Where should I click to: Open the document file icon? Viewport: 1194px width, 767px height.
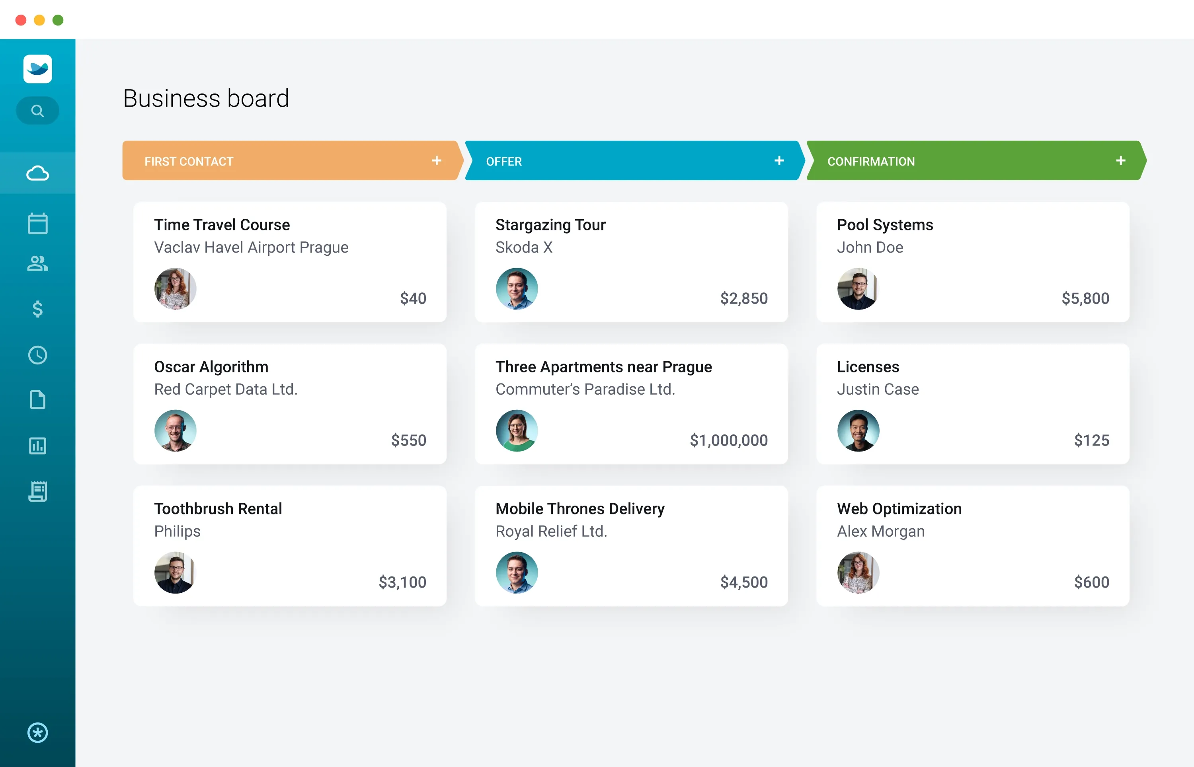point(37,399)
